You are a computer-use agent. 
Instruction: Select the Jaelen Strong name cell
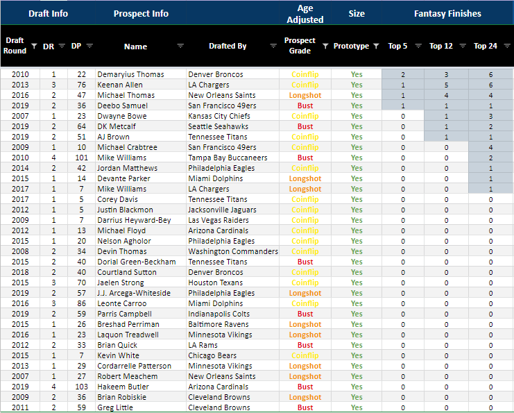[141, 283]
